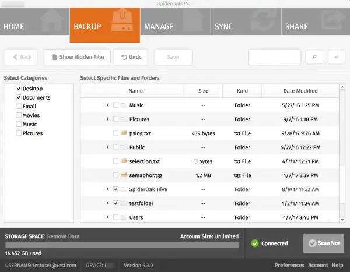Open the Share tab
The height and width of the screenshot is (272, 350).
(x=316, y=22)
